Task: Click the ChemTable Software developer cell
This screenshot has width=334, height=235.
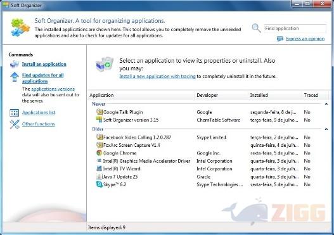Action: tap(219, 120)
